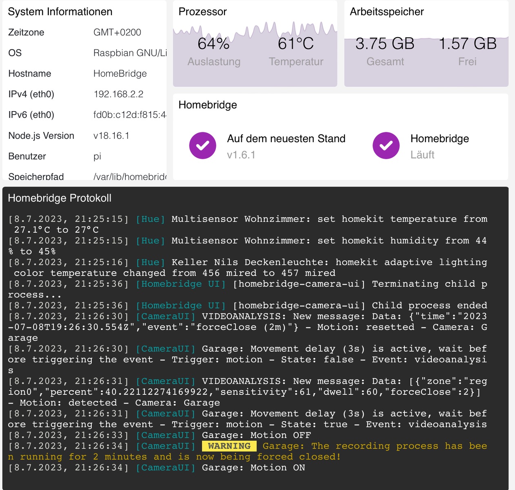Viewport: 515px width, 490px height.
Task: Select the 64% Auslastung processor value
Action: 213,44
